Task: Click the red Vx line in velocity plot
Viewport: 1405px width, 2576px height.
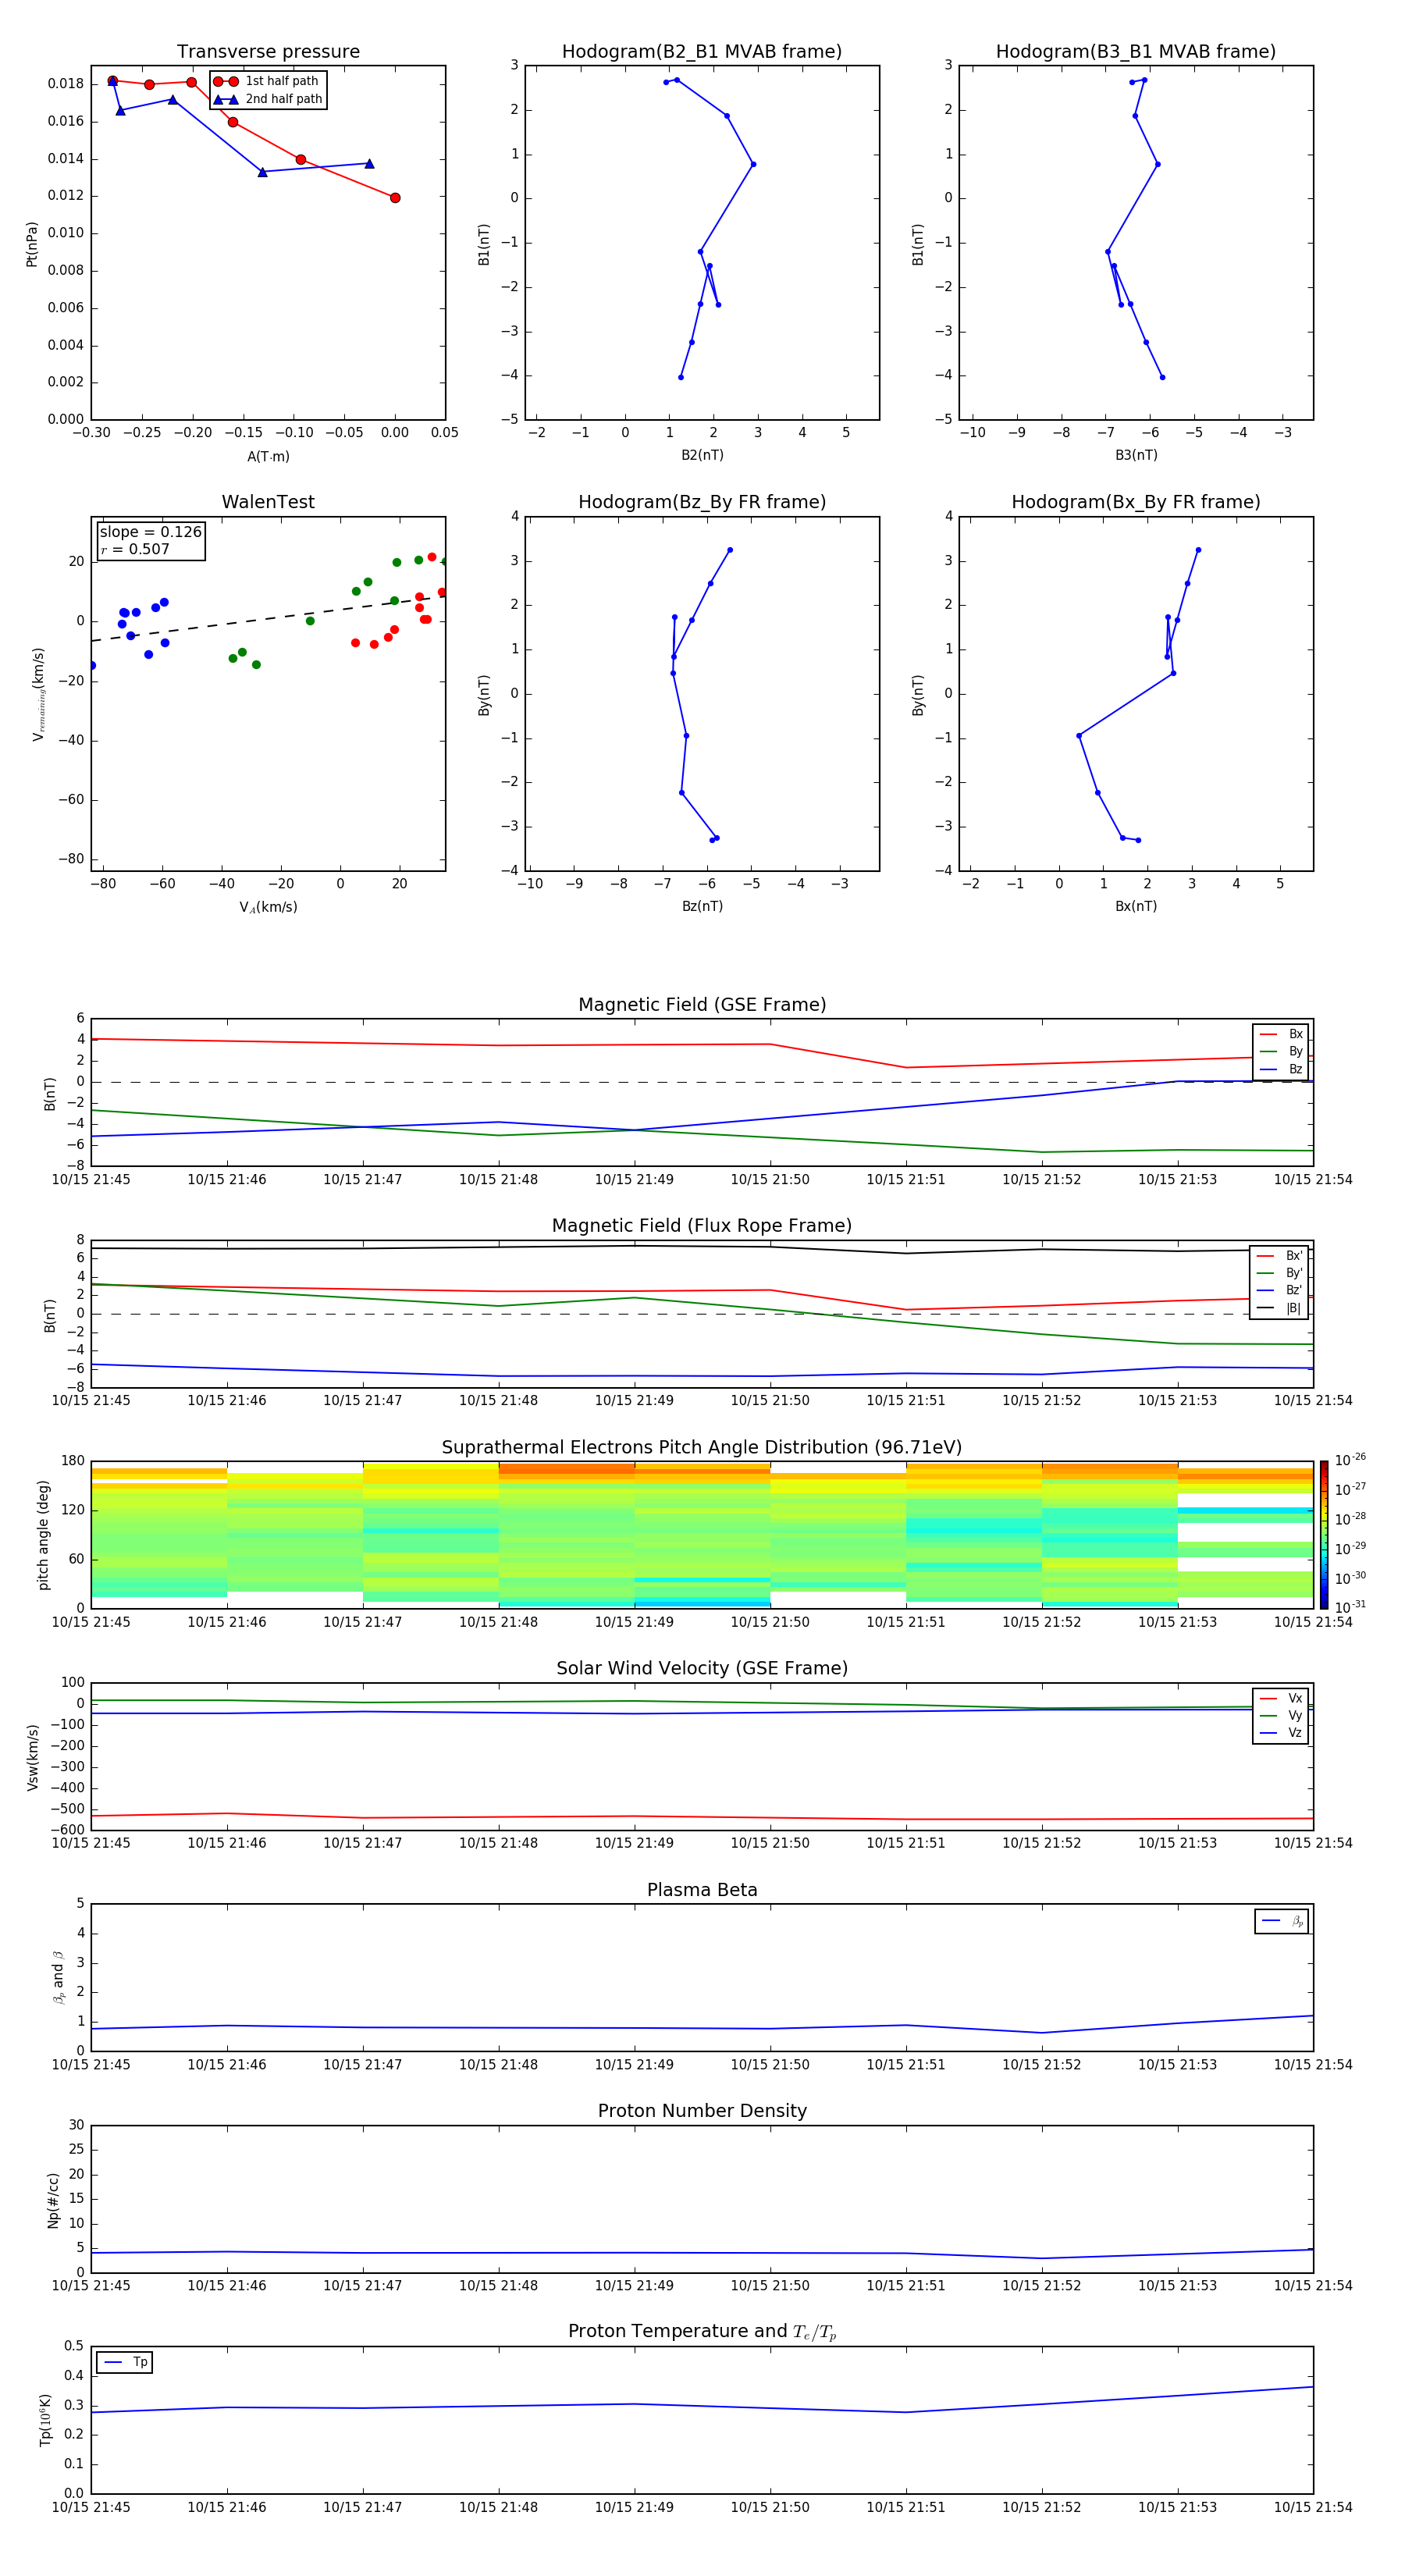Action: tap(702, 1817)
